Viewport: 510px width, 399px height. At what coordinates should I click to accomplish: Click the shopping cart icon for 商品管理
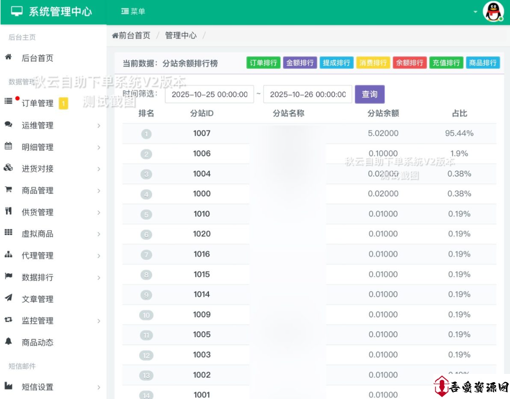click(x=8, y=190)
